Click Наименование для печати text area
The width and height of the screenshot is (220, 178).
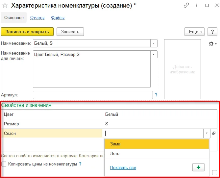[92, 69]
